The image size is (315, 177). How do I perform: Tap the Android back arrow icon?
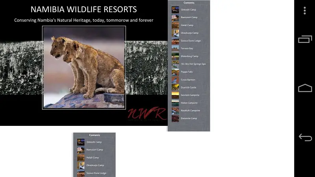coord(305,137)
